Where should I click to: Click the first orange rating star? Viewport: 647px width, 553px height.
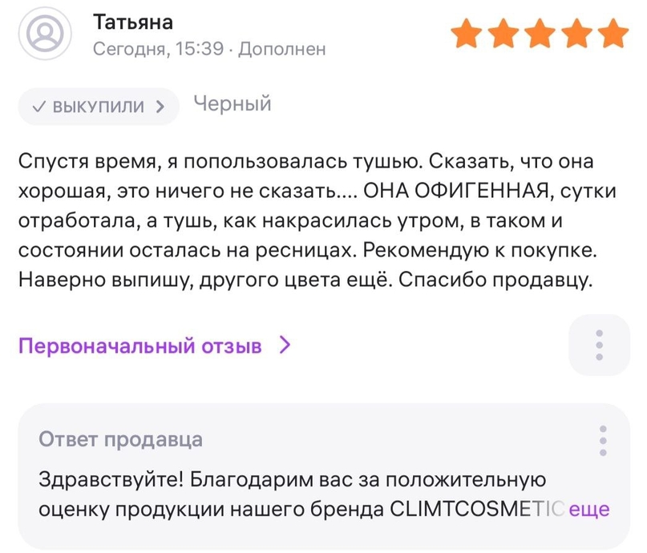(467, 34)
